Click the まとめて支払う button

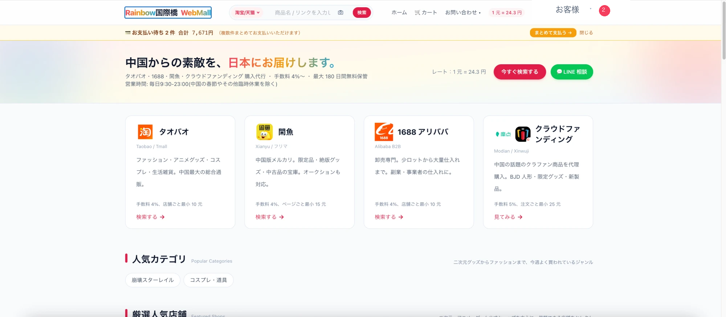(553, 33)
